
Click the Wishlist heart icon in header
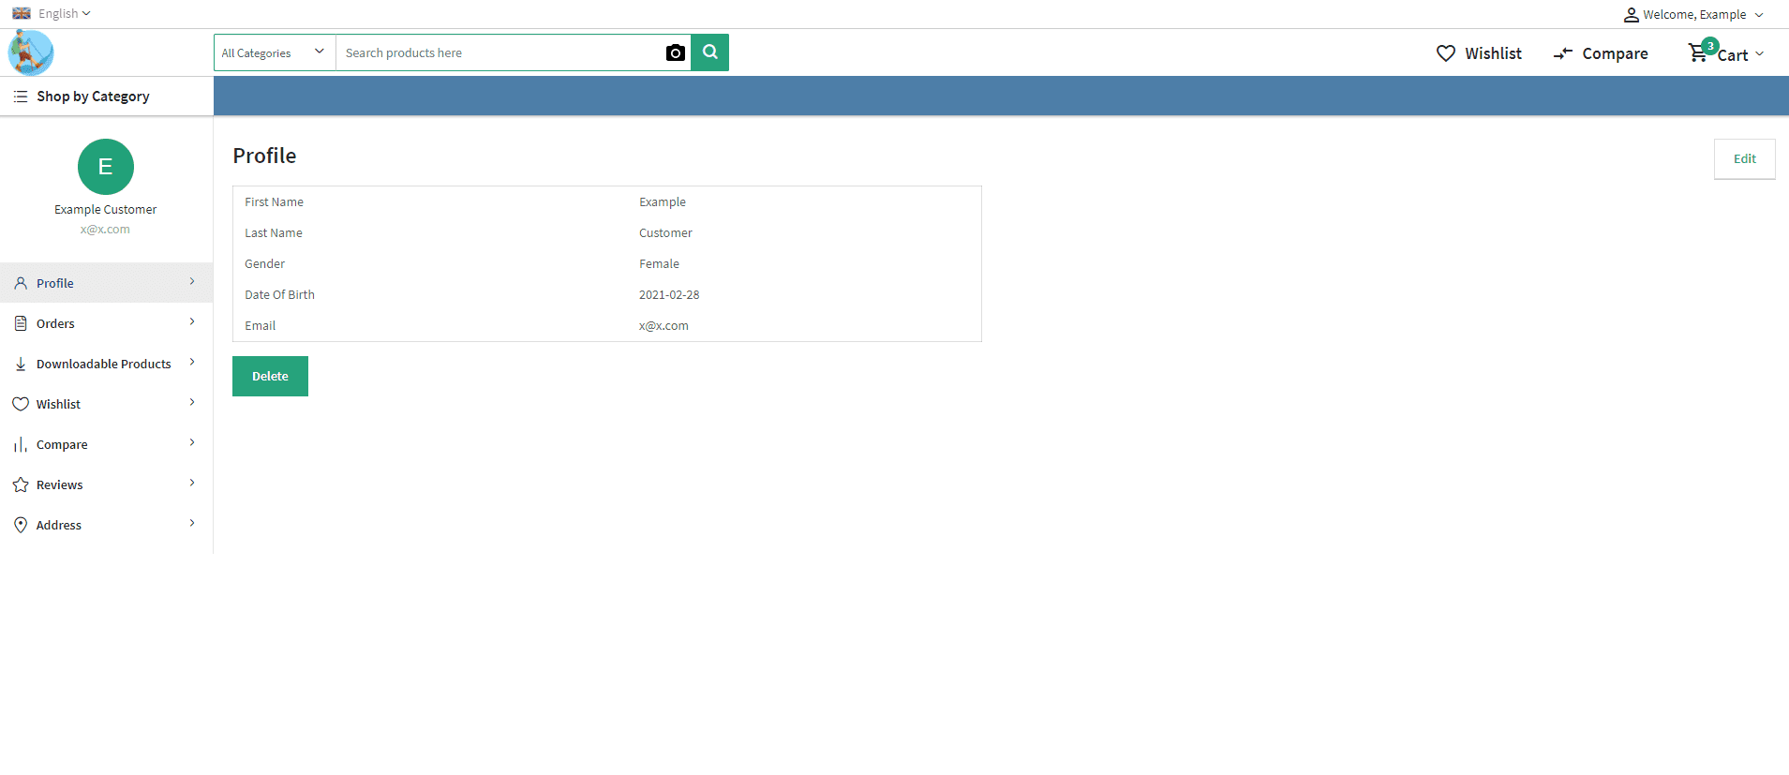tap(1446, 53)
